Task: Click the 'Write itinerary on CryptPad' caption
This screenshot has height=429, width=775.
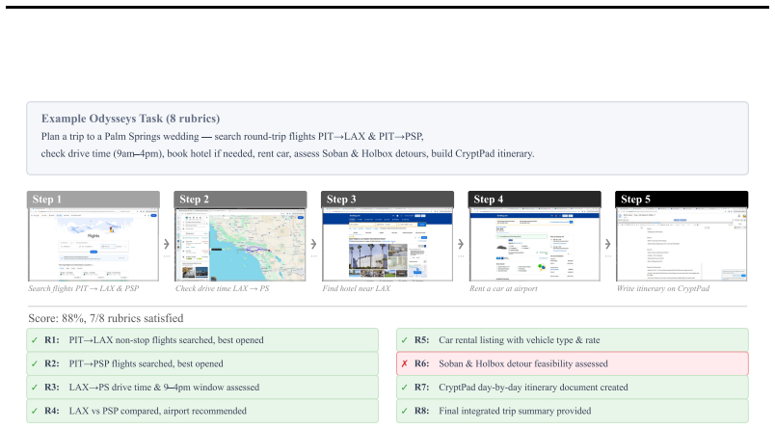Action: (663, 288)
